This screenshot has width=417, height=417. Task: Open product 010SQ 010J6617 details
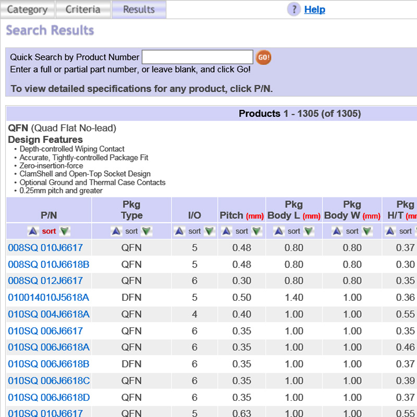[45, 413]
